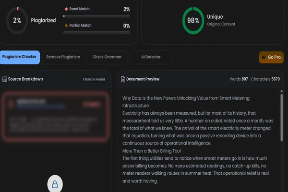Click the Partial Match progress bar
Image resolution: width=288 pixels, height=192 pixels.
coord(96,33)
